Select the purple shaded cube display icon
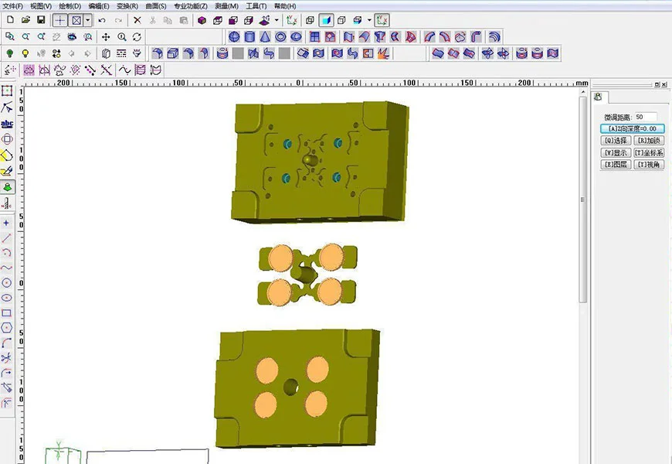The width and height of the screenshot is (672, 464). (x=202, y=20)
